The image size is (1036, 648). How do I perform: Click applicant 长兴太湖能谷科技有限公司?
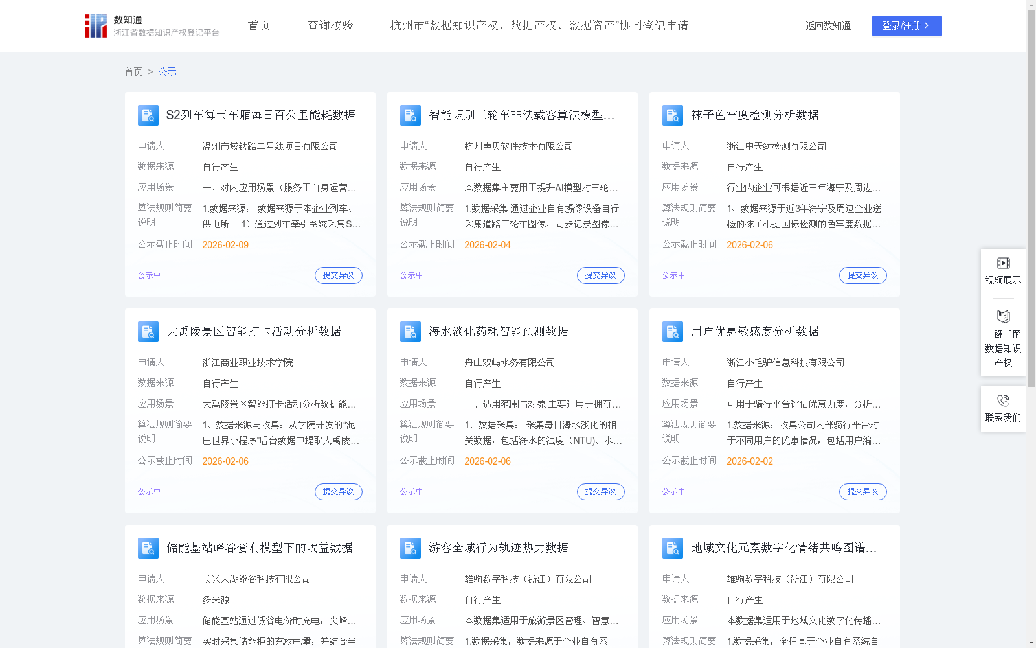(x=256, y=579)
